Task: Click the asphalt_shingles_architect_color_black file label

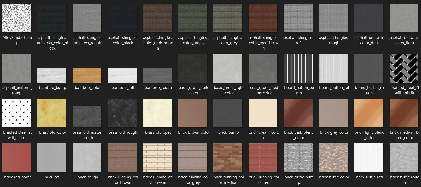Action: click(53, 43)
